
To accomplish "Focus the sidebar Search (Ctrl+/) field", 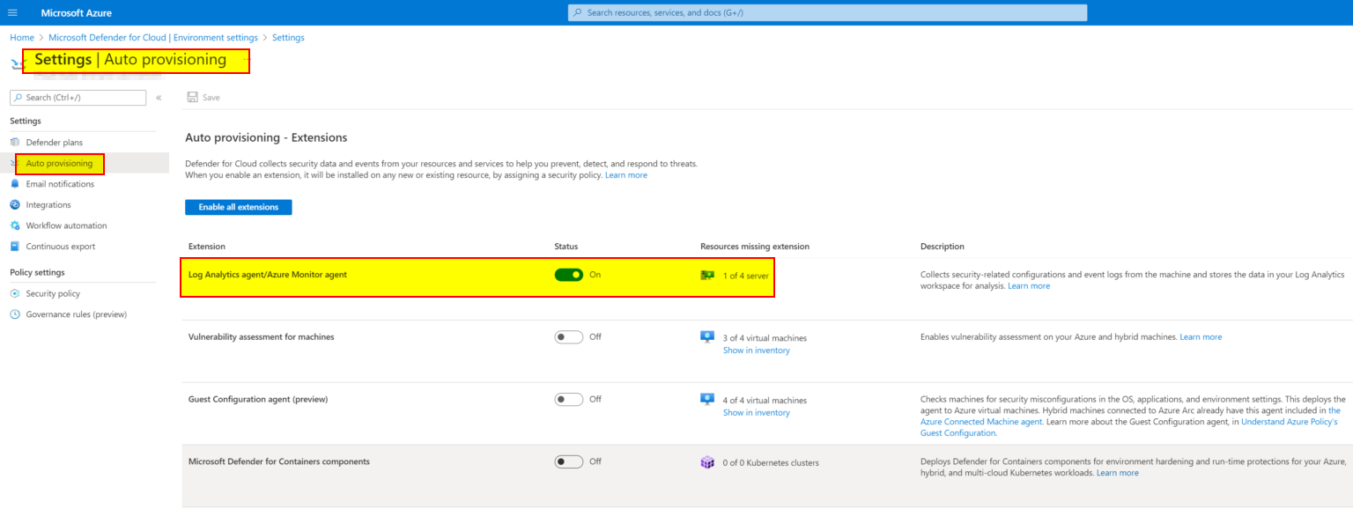I will pyautogui.click(x=78, y=98).
